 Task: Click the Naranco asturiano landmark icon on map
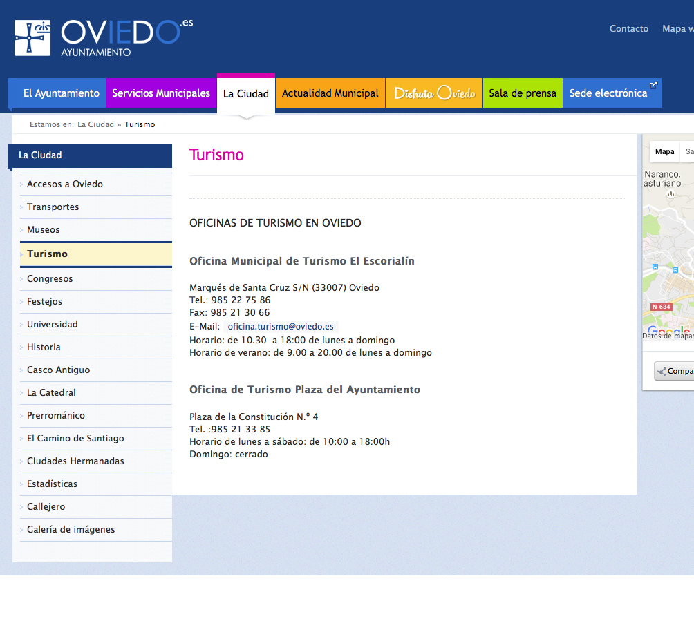pos(671,194)
